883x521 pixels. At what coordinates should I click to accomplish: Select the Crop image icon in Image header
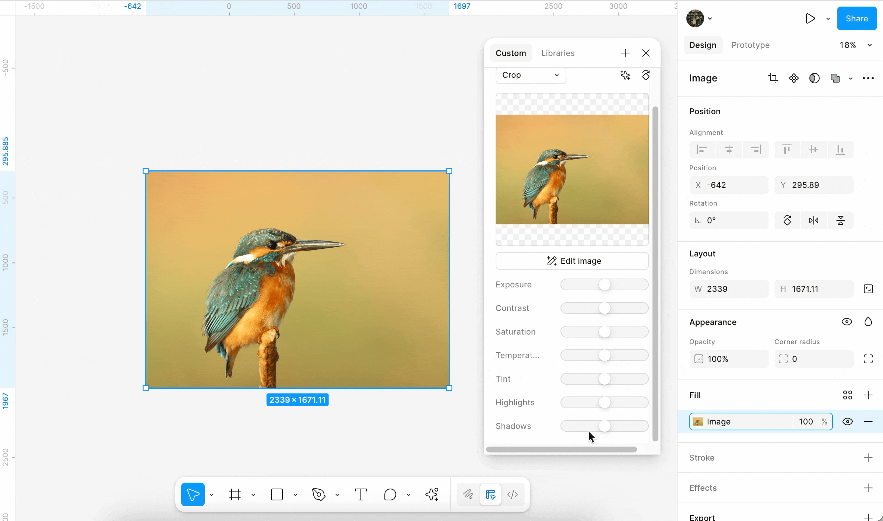773,78
